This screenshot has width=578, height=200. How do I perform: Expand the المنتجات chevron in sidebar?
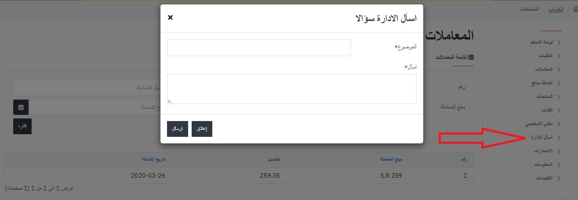pos(559,96)
